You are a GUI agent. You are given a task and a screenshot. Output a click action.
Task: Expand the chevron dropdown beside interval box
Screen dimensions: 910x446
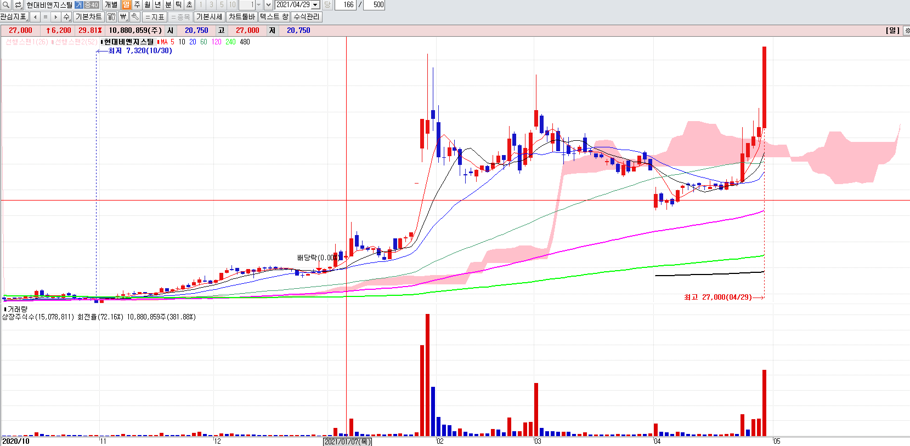coord(268,5)
